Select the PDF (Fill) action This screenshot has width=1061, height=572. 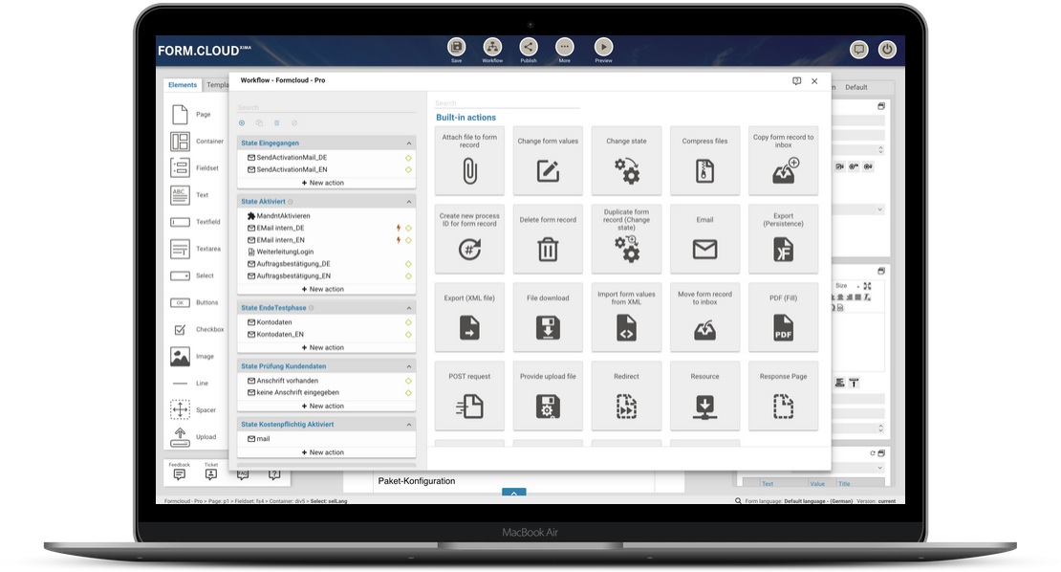click(784, 318)
